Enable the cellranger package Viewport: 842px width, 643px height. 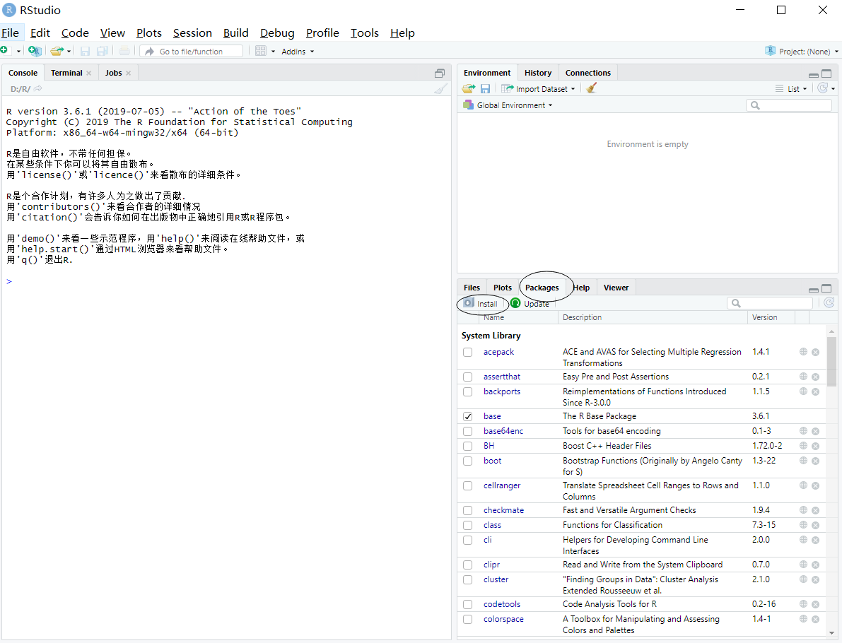point(468,485)
